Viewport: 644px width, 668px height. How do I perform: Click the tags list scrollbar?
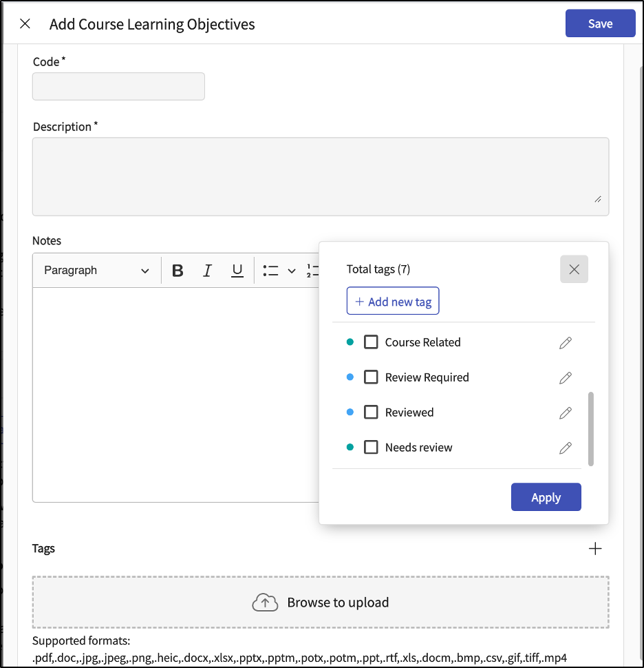pyautogui.click(x=590, y=428)
